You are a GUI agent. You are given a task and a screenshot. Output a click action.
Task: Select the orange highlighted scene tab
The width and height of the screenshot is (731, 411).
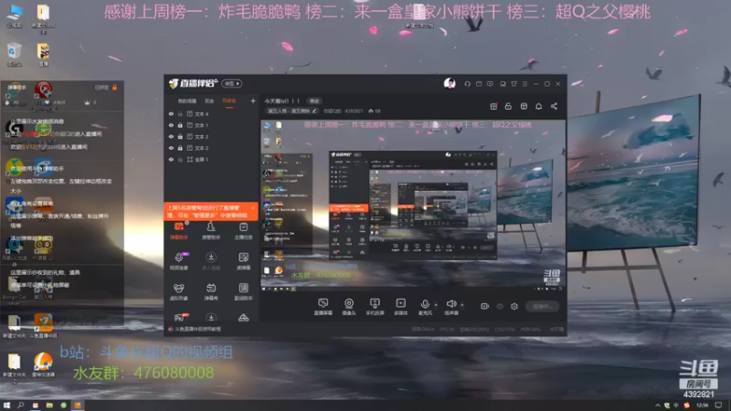[229, 101]
